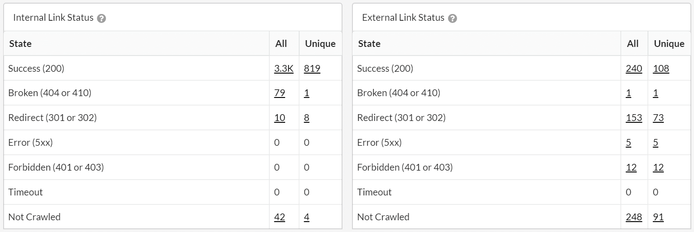Show internal Not Crawled All count 42

(x=280, y=217)
